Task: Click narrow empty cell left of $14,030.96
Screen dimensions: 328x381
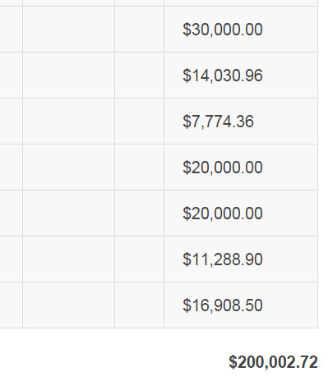Action: pos(139,76)
